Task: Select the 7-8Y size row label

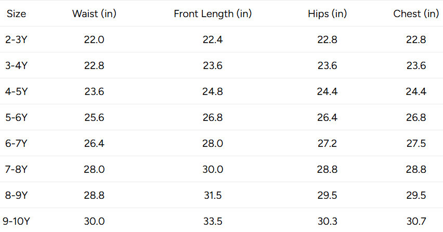Action: point(16,169)
